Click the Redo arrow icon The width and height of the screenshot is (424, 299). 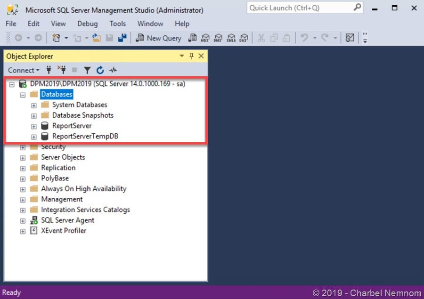[x=325, y=38]
